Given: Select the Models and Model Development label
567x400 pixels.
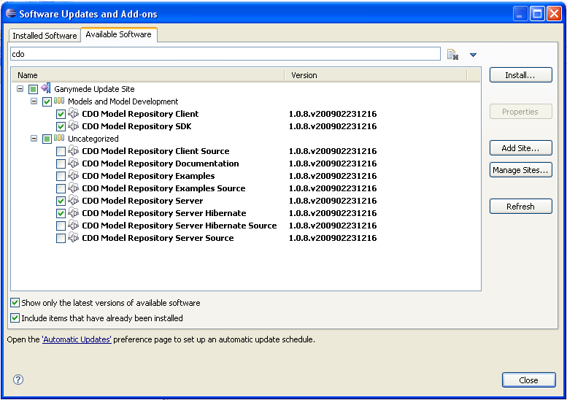Looking at the screenshot, I should click(123, 101).
